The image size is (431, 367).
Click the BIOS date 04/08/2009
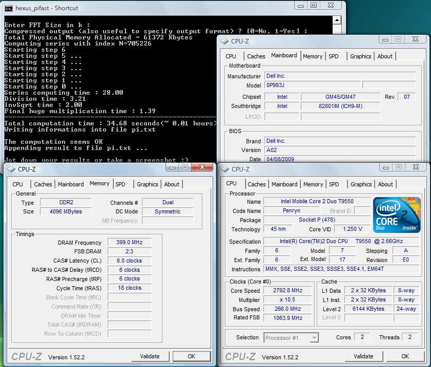click(340, 159)
